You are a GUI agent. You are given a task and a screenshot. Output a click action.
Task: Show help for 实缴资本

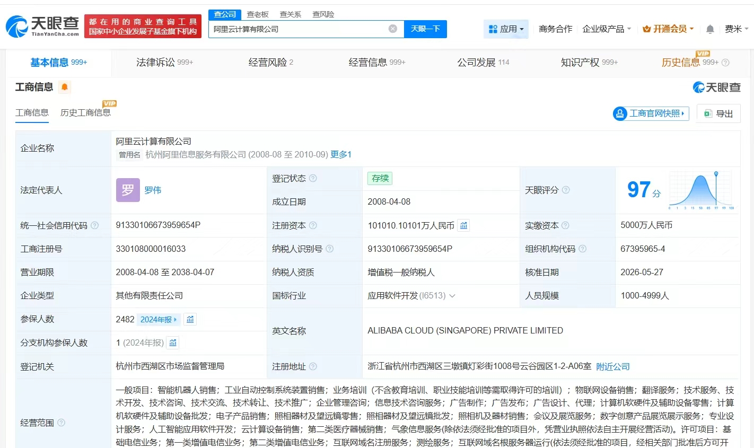[565, 225]
